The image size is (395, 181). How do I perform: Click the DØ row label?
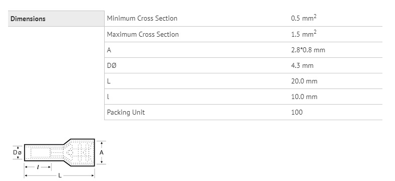point(112,66)
